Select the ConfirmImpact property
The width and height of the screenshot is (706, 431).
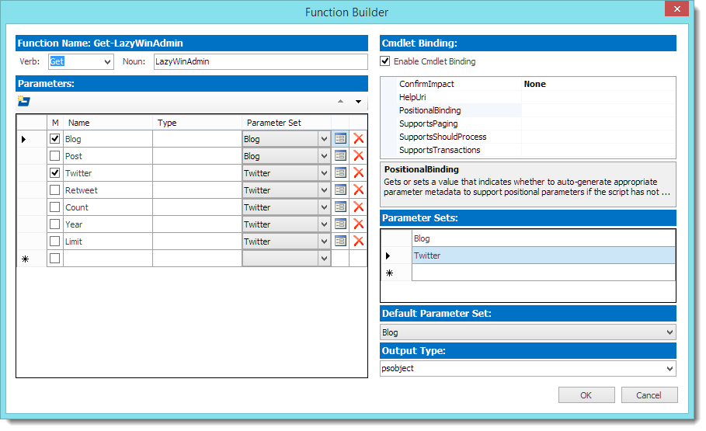click(x=426, y=84)
